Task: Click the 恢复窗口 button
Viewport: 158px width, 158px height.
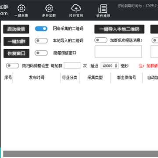Action: (x=16, y=54)
